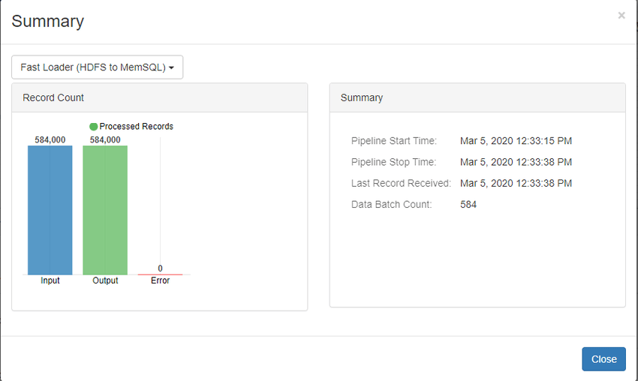Open the Fast Loader (HDFS to MemSQL) dropdown
The height and width of the screenshot is (381, 638).
click(x=98, y=67)
